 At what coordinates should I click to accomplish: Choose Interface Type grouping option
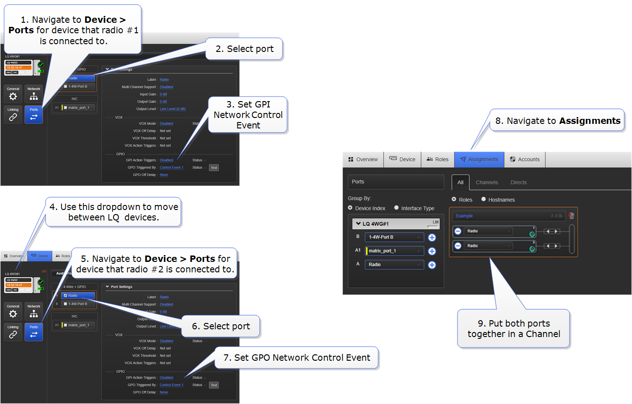point(396,208)
